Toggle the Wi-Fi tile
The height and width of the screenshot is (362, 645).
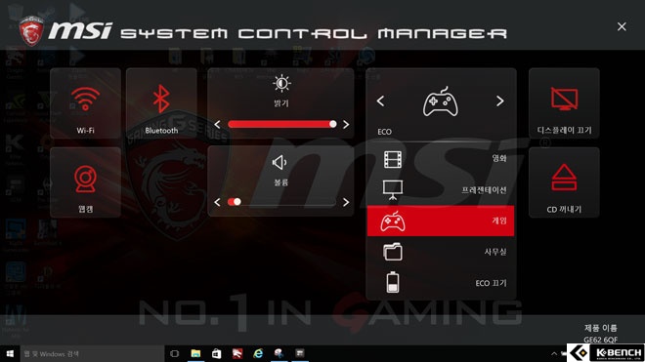86,103
